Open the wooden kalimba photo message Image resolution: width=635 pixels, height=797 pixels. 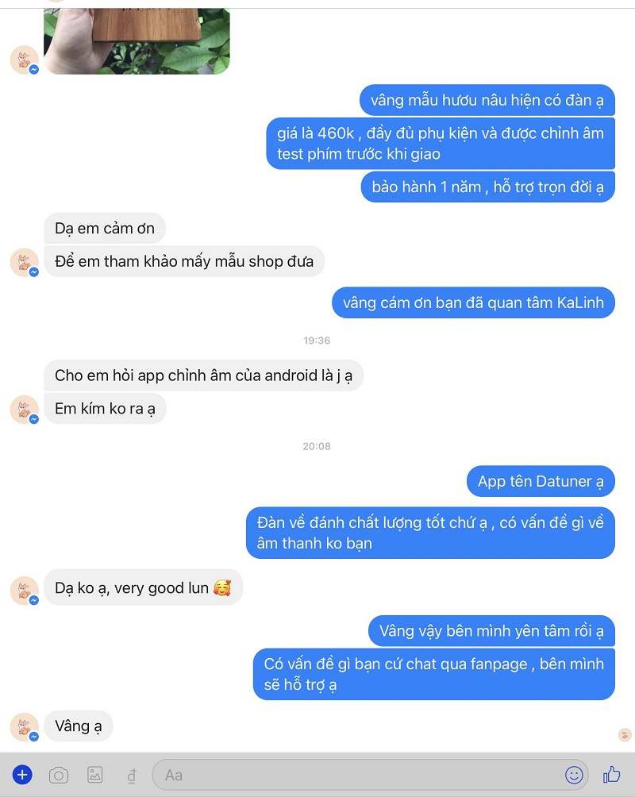(137, 41)
